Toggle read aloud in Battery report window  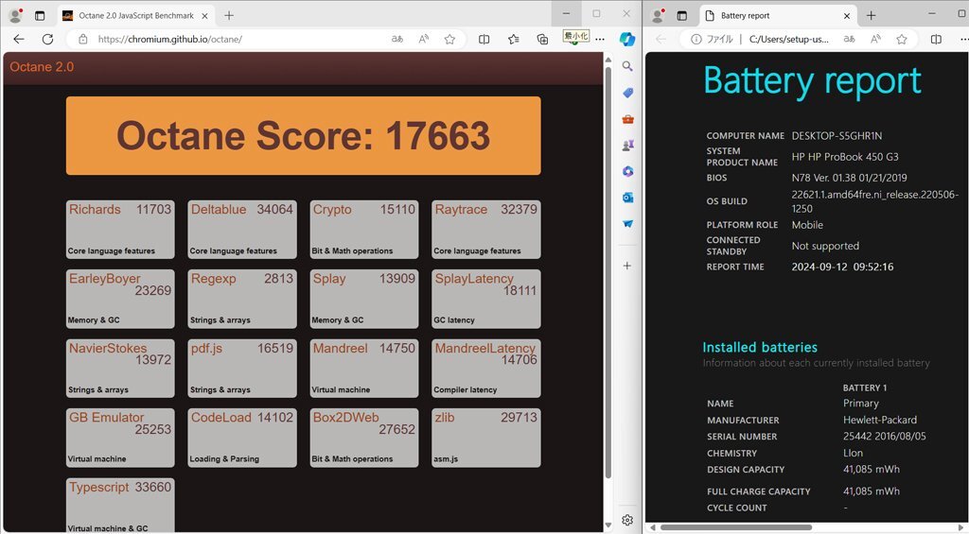[x=875, y=39]
